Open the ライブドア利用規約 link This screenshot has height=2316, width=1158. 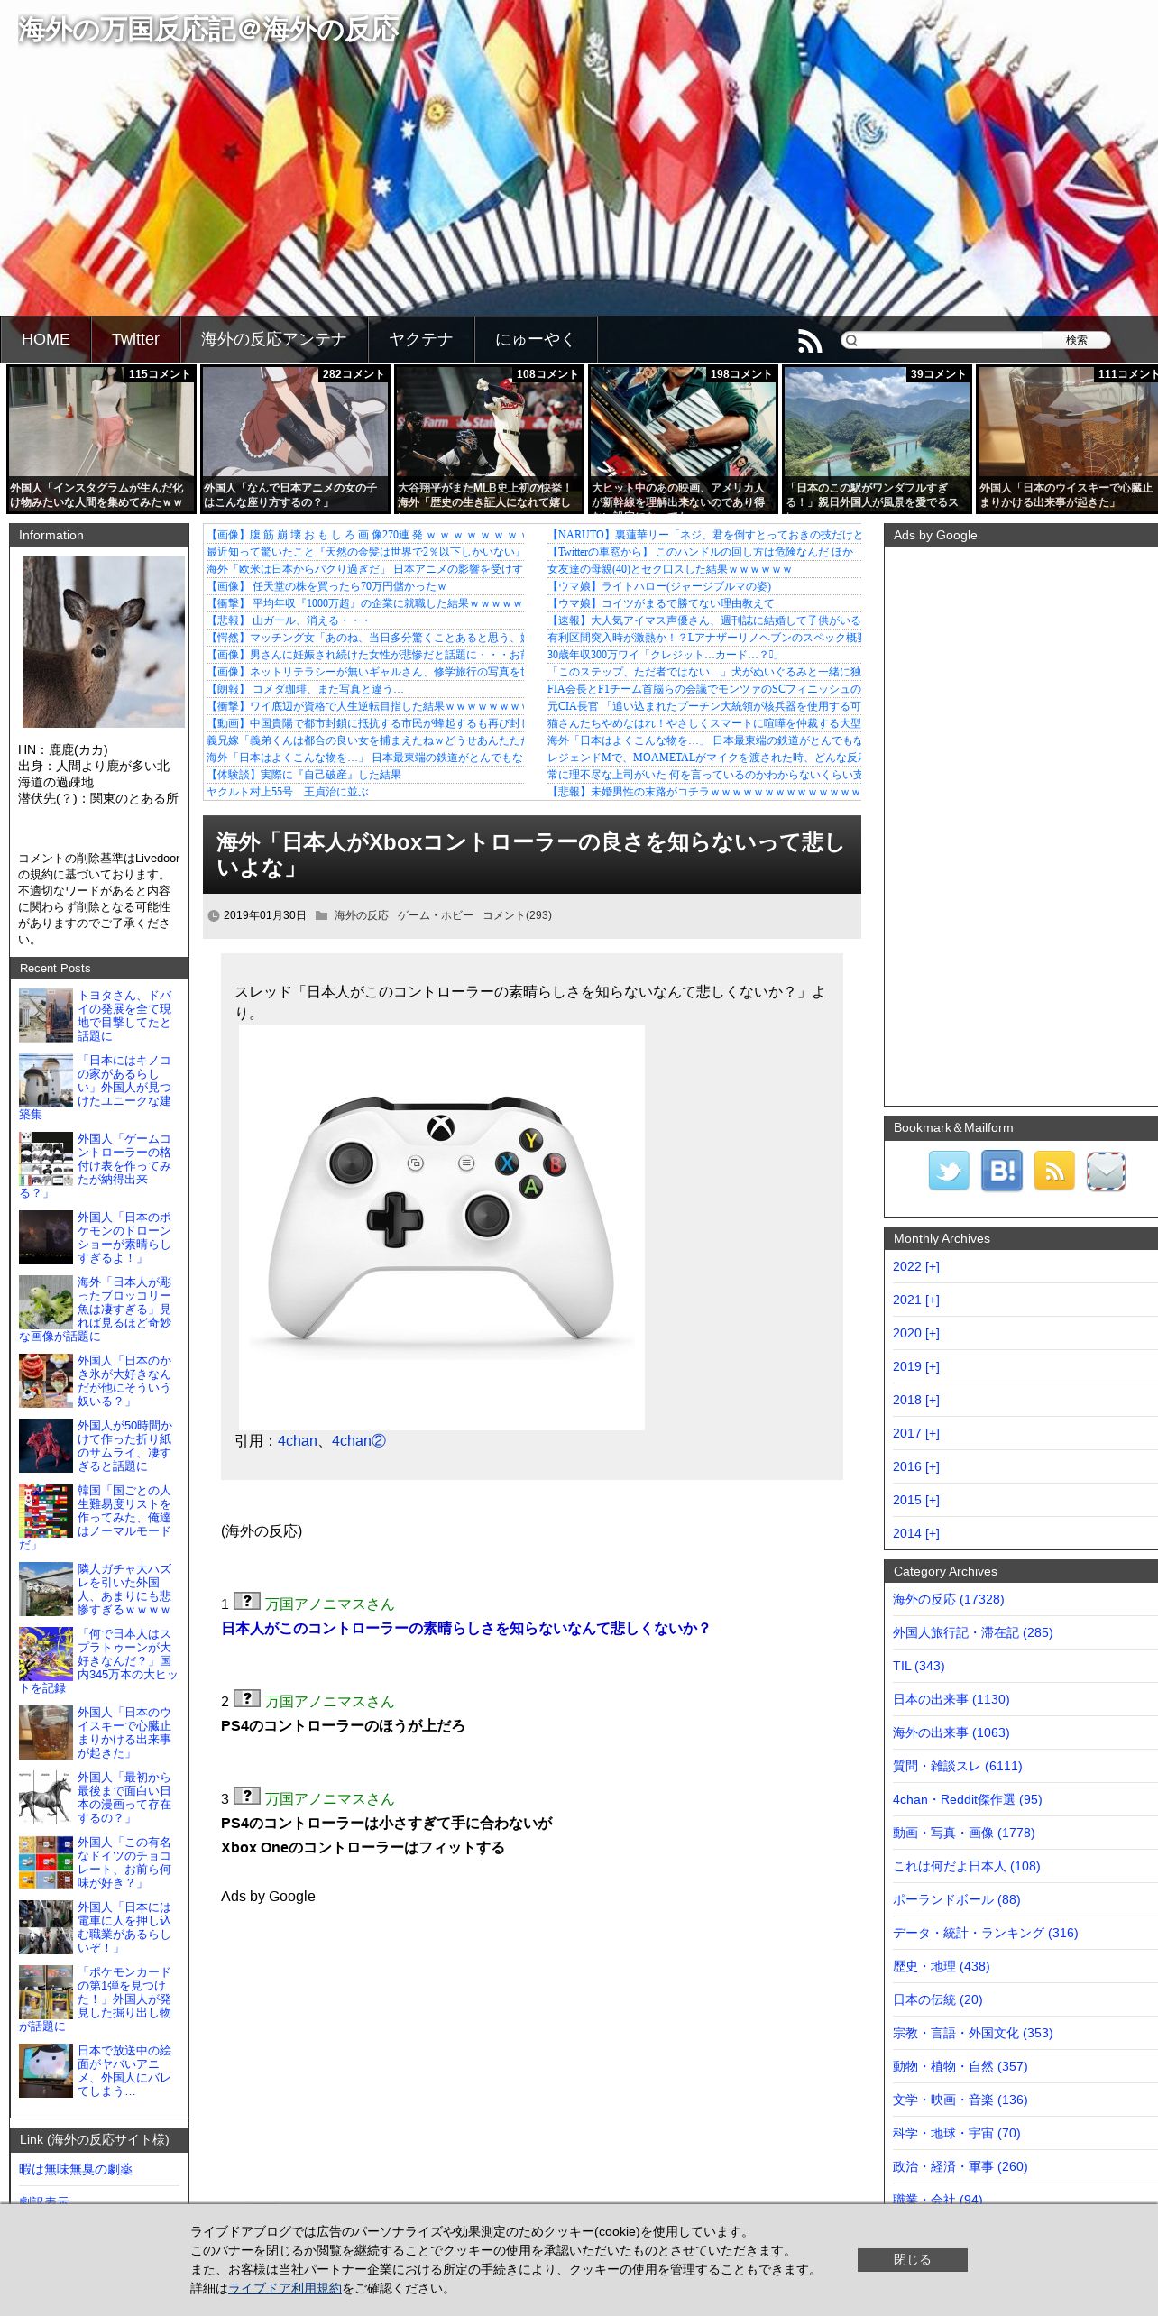click(x=285, y=2288)
